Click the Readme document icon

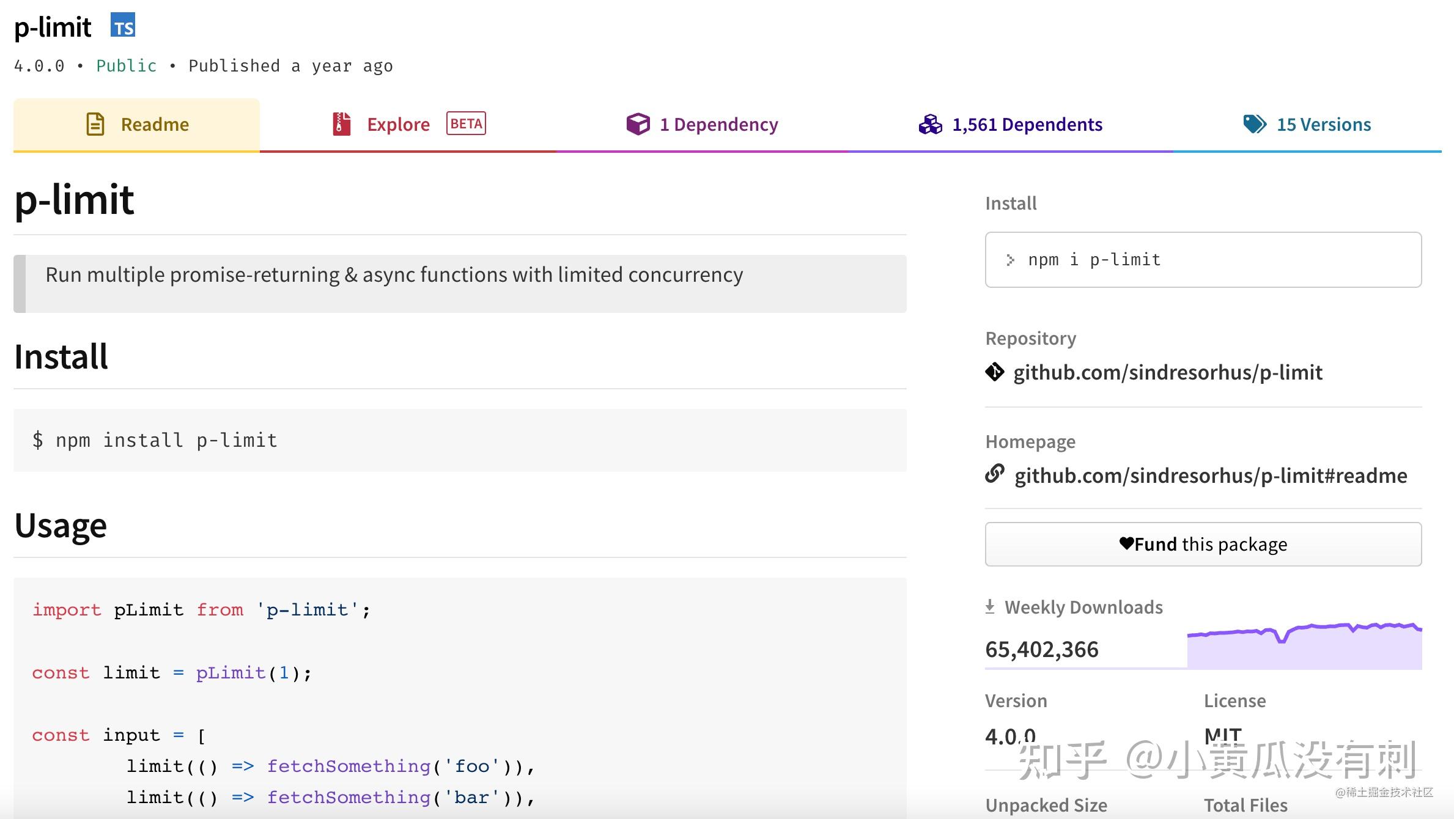coord(95,124)
